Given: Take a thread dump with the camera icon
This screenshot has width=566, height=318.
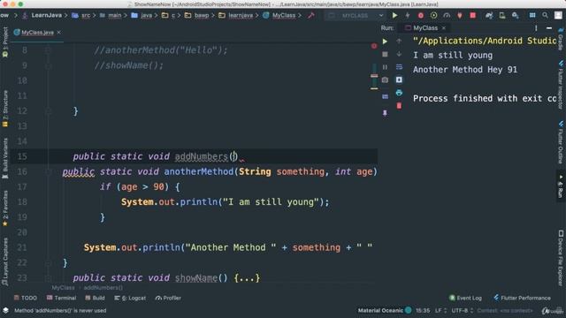Looking at the screenshot, I should tap(385, 79).
